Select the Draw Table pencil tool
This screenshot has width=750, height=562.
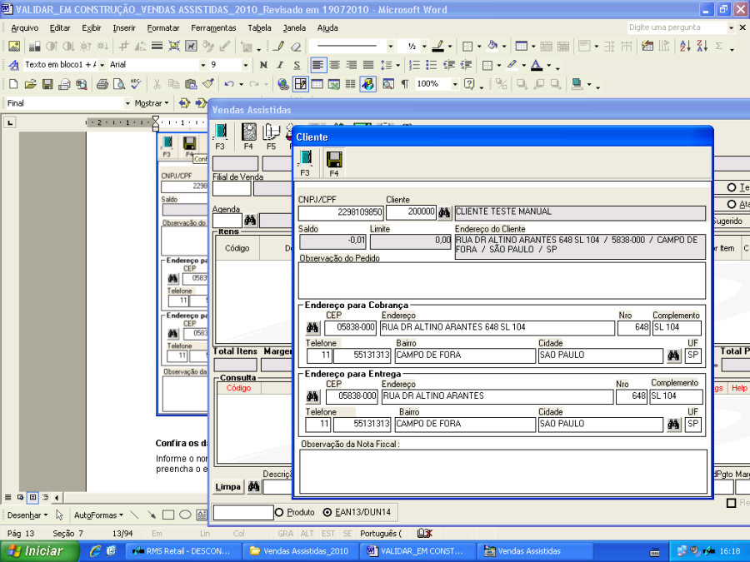(278, 47)
